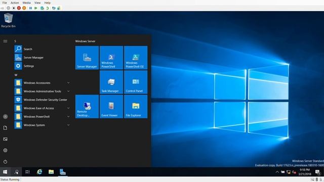This screenshot has width=324, height=182.
Task: Open the Control Panel tile
Action: point(136,82)
